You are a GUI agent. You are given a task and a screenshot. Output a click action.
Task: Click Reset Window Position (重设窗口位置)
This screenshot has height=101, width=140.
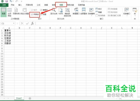[114, 15]
